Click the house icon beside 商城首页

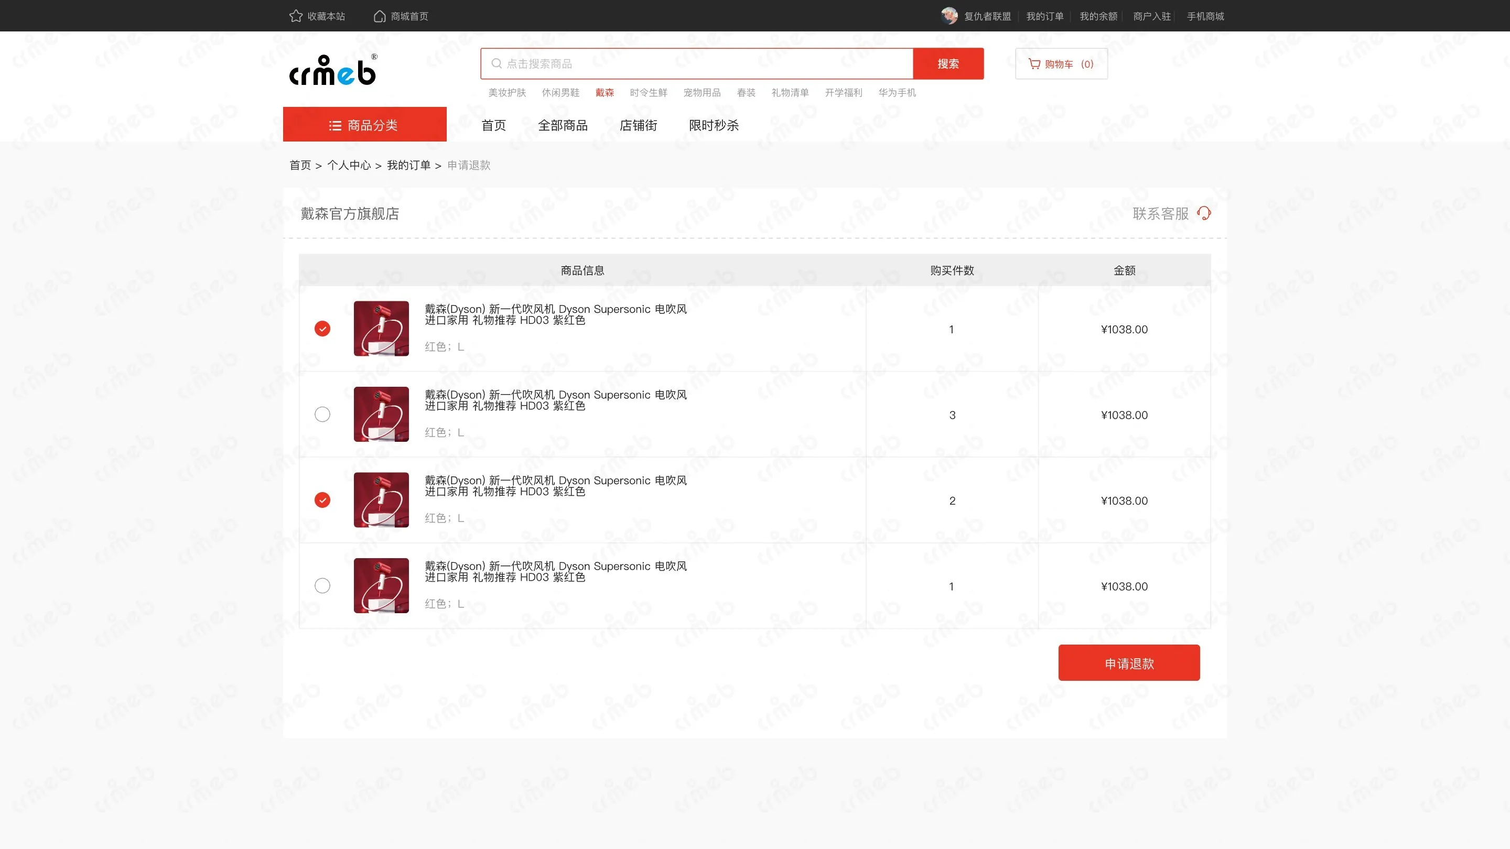point(380,16)
